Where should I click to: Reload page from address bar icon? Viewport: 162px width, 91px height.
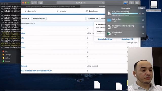(x=103, y=3)
